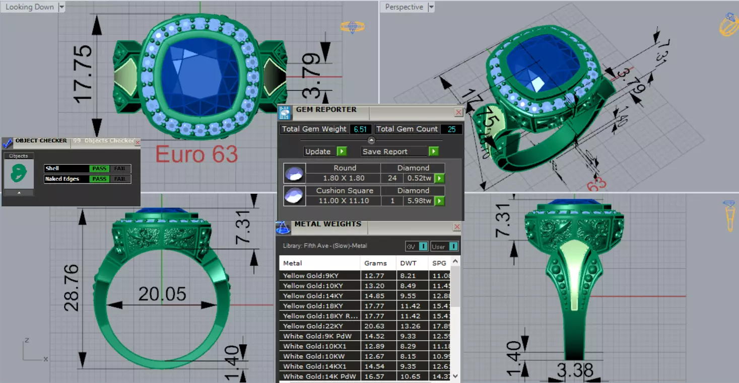Click the Objects header in Object Checker
This screenshot has width=739, height=383.
pyautogui.click(x=19, y=156)
